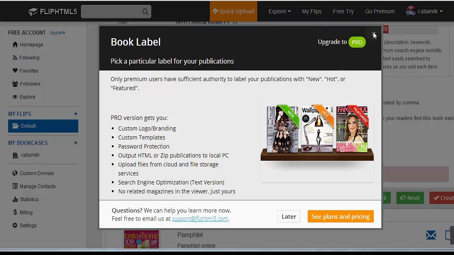Click the green PRO badge
The image size is (454, 255).
(357, 42)
